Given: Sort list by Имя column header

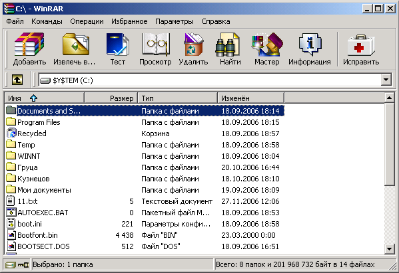Looking at the screenshot, I should click(x=44, y=98).
